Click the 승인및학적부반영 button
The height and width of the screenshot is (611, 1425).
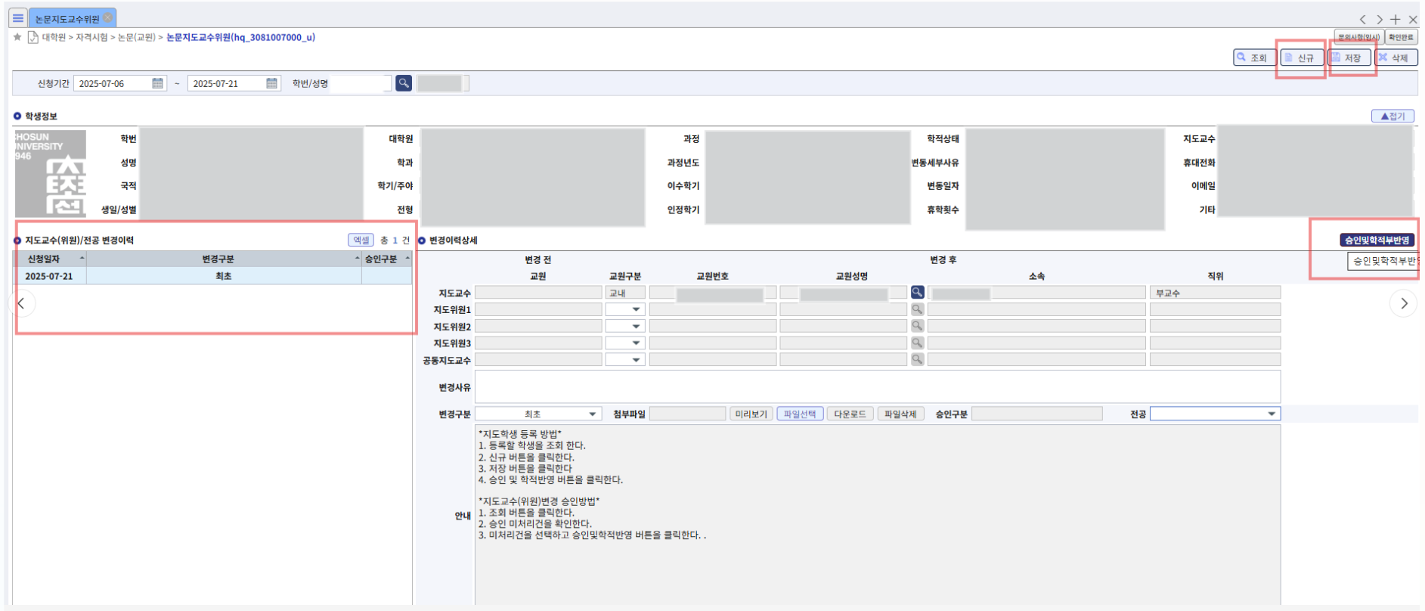point(1377,240)
